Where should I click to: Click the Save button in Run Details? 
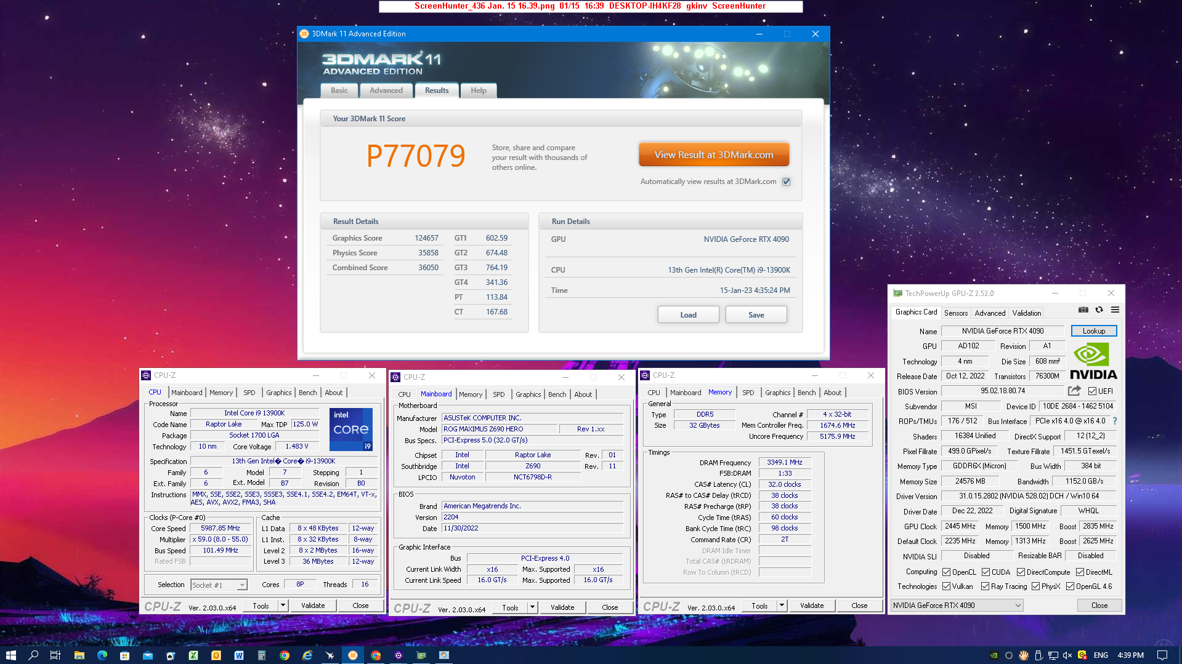click(756, 315)
